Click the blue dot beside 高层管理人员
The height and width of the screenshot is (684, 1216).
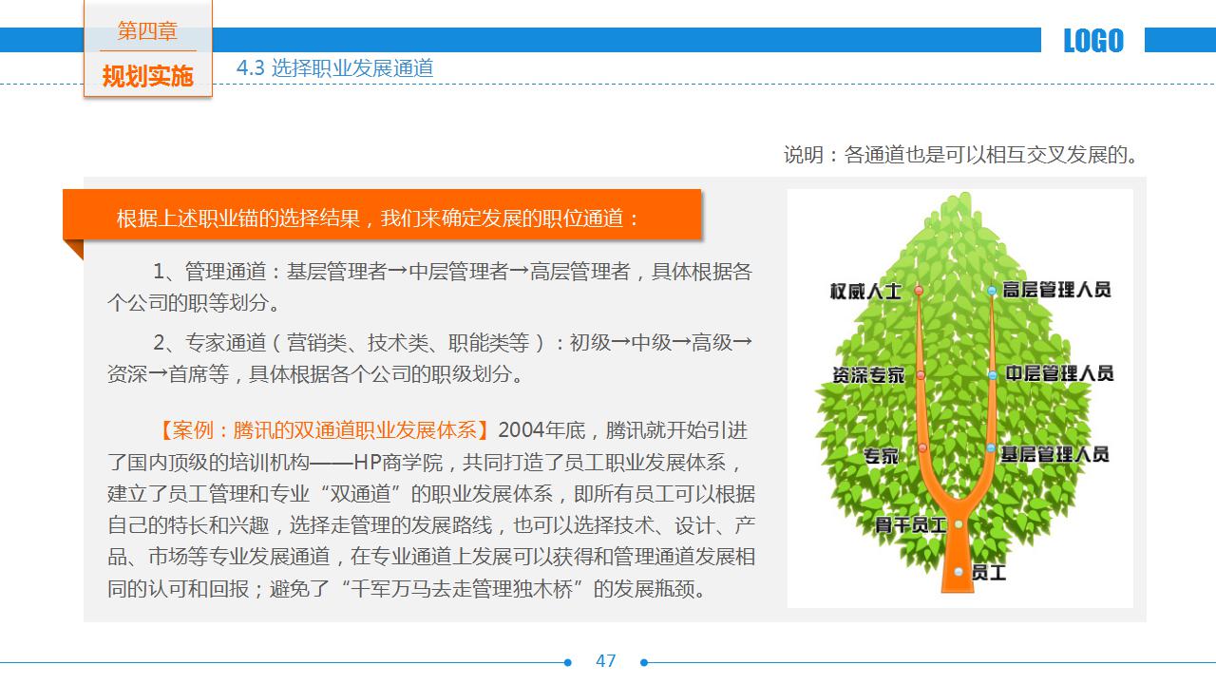point(992,291)
